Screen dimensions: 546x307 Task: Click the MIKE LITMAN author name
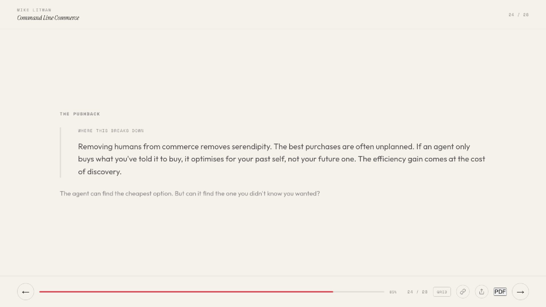click(34, 10)
